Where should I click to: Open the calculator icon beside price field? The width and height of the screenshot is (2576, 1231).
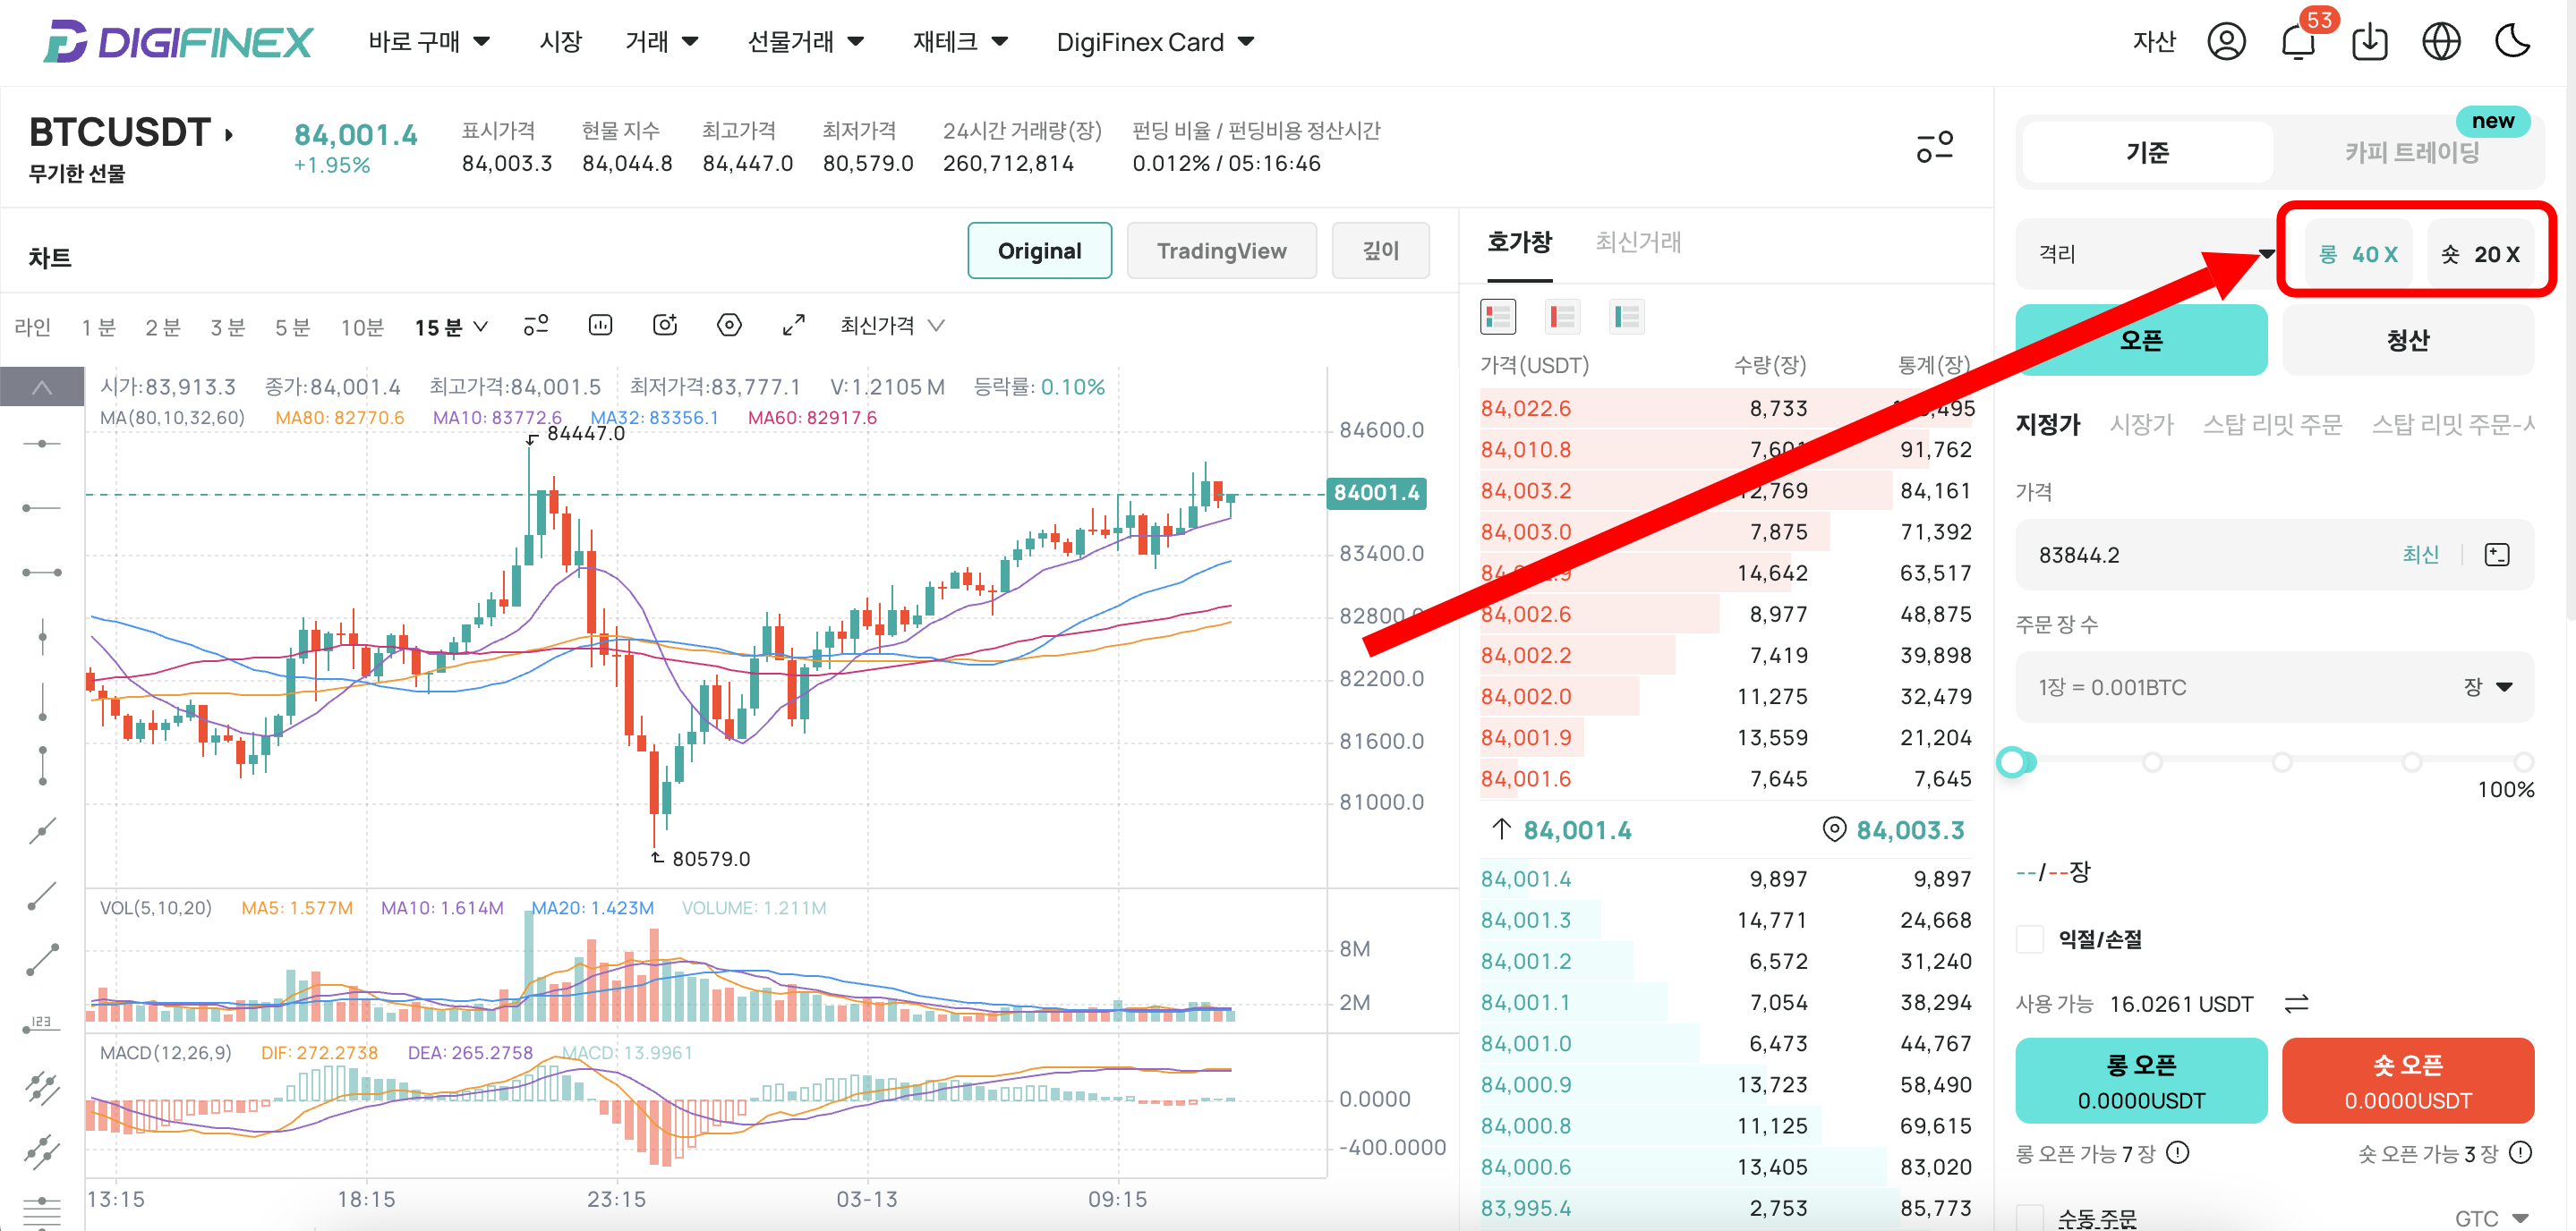pyautogui.click(x=2496, y=555)
